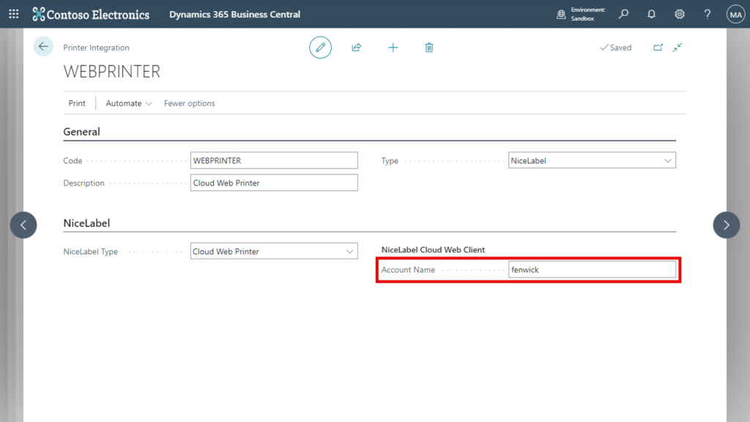Click the share icon

(x=357, y=47)
